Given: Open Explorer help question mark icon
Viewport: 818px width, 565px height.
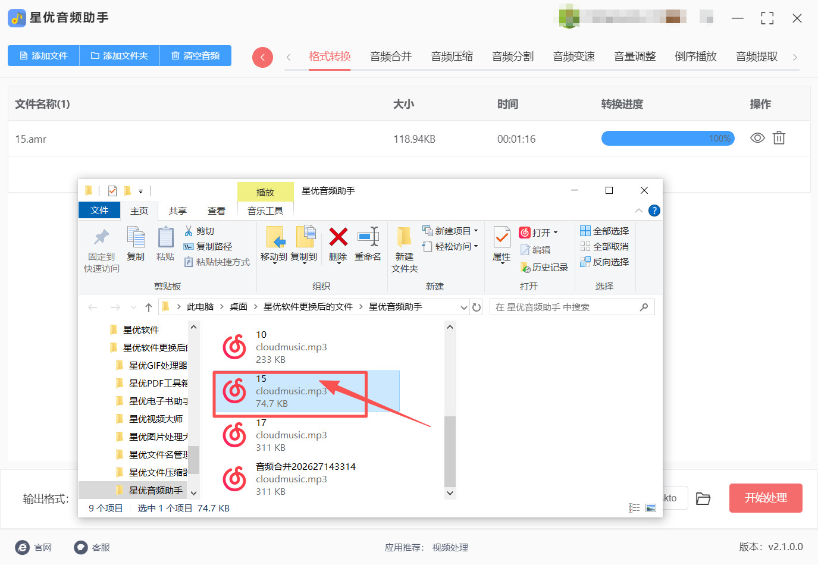Looking at the screenshot, I should [654, 211].
